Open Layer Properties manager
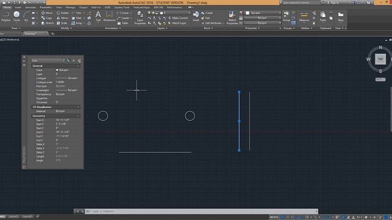The image size is (392, 220). tap(140, 18)
